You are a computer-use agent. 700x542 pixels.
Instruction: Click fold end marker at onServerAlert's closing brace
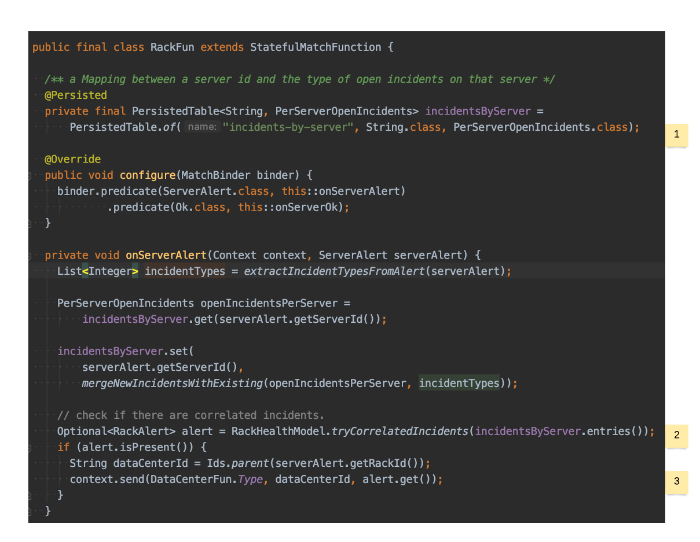click(30, 511)
